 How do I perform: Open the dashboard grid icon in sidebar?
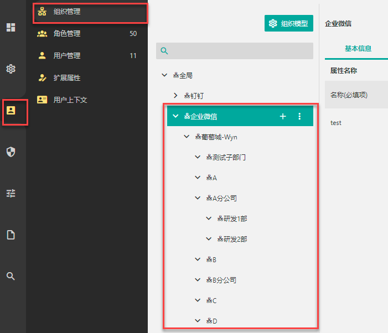(x=11, y=27)
